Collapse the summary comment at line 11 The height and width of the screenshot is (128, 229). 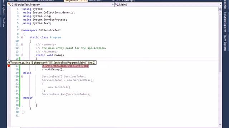coord(22,44)
